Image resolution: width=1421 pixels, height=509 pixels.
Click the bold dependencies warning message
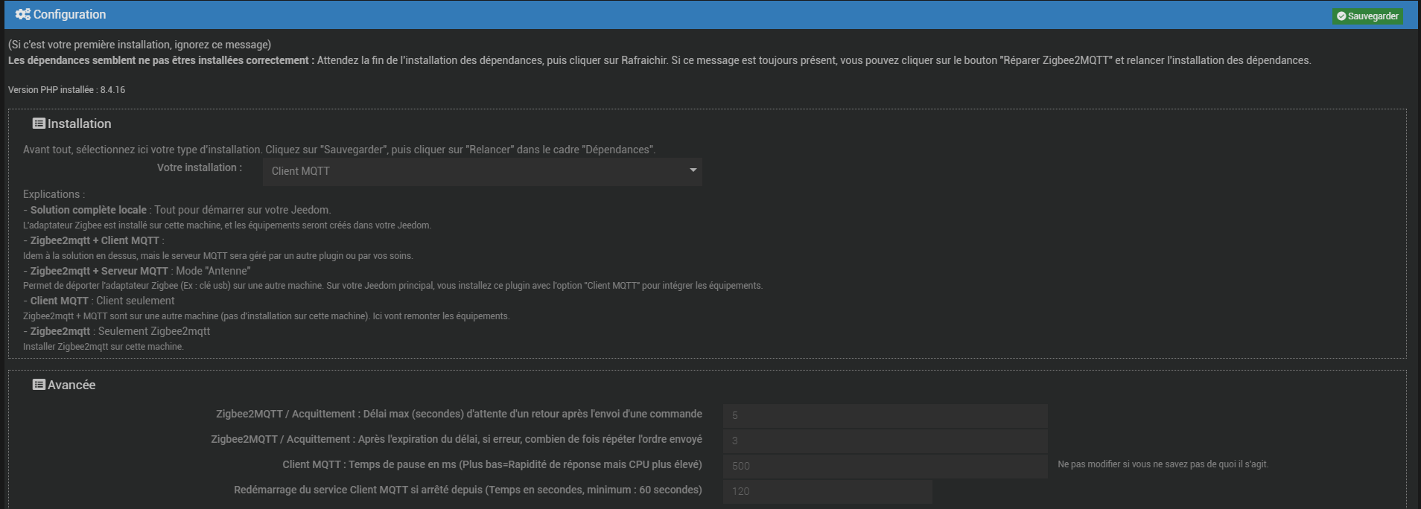tap(158, 60)
